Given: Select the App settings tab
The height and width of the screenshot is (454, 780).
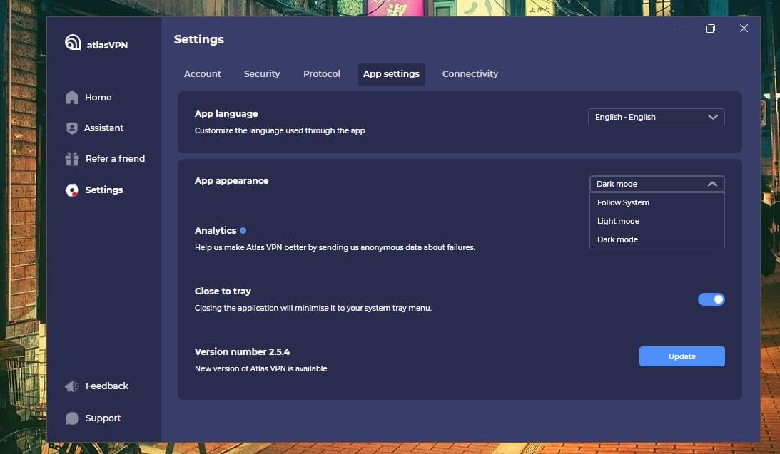Looking at the screenshot, I should click(x=391, y=74).
